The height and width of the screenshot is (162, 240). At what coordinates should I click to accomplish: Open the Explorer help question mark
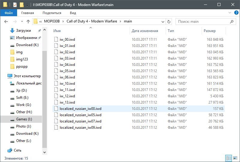coord(235,13)
